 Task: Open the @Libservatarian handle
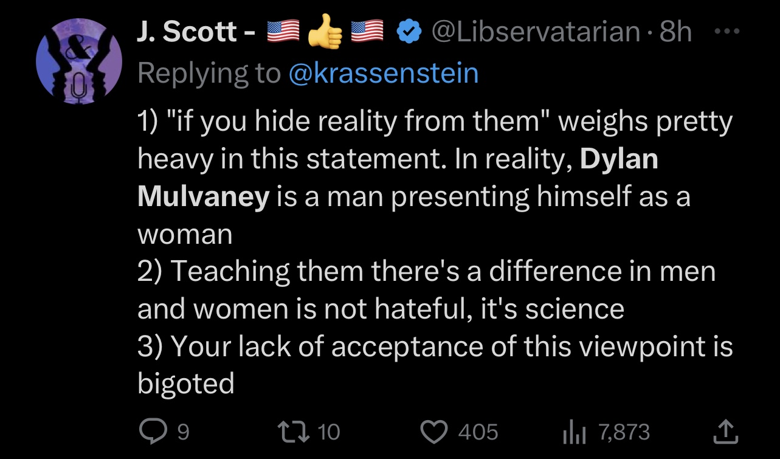[536, 31]
